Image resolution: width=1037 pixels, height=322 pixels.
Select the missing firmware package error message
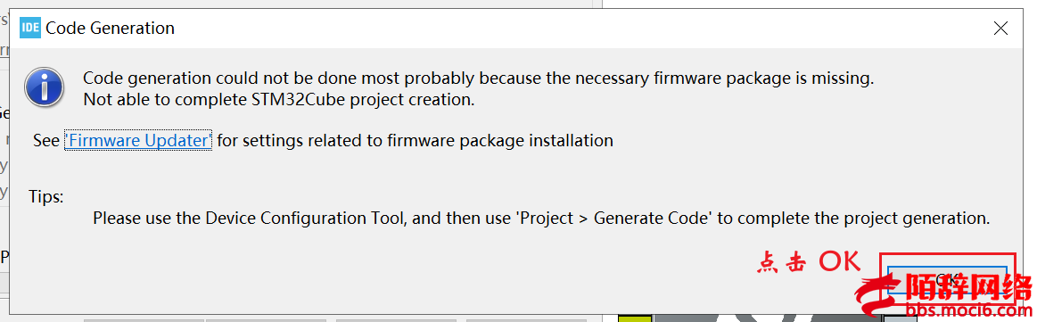478,78
